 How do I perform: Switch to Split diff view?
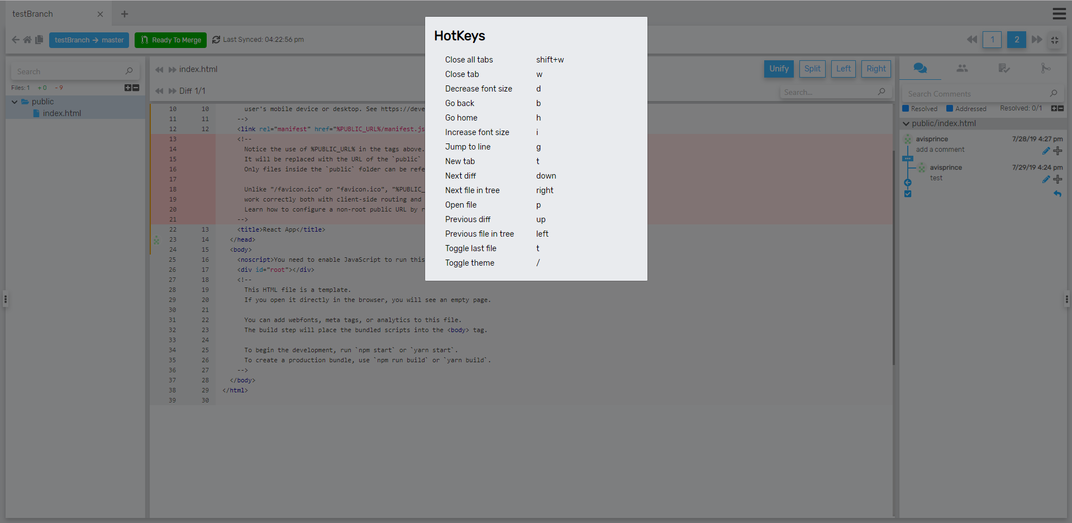tap(812, 69)
